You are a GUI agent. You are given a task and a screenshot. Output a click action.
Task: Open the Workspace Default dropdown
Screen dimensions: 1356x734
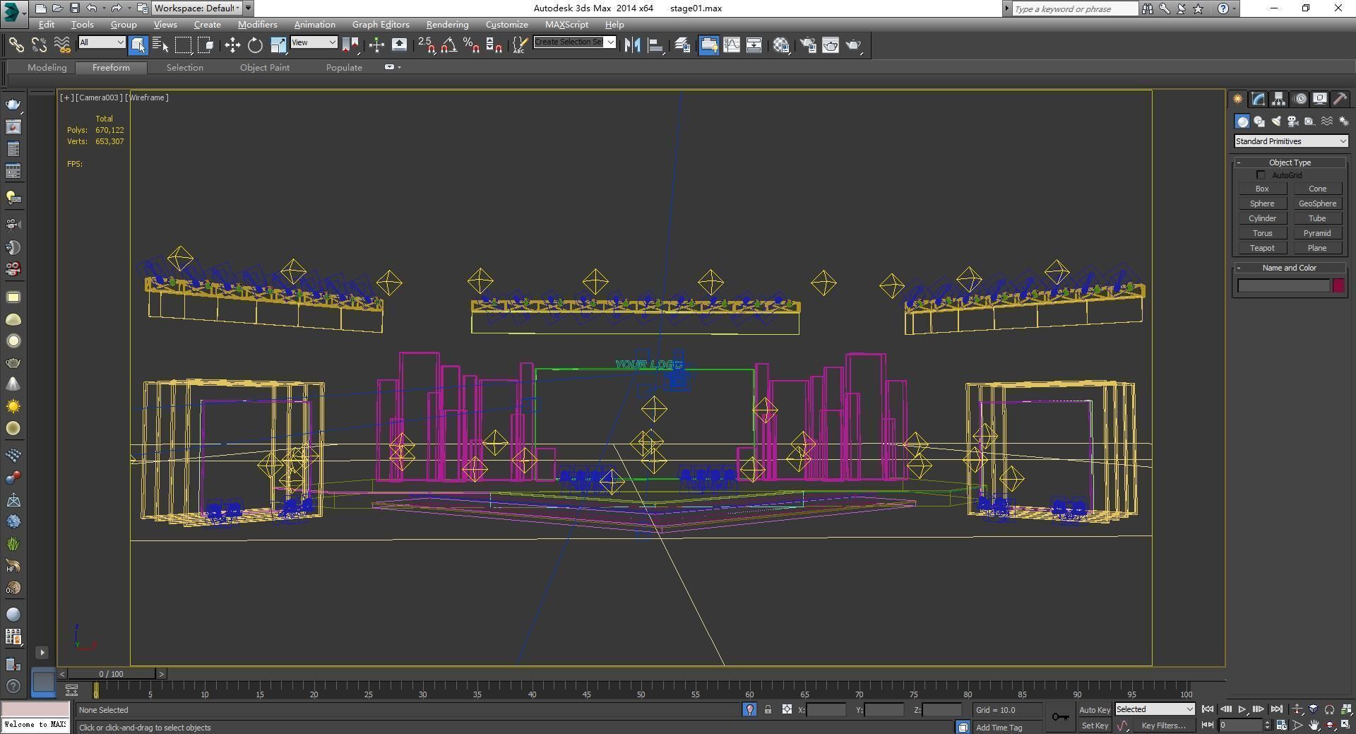pos(197,8)
